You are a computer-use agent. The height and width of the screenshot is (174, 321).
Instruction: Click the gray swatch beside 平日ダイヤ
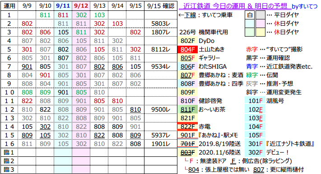261,15
